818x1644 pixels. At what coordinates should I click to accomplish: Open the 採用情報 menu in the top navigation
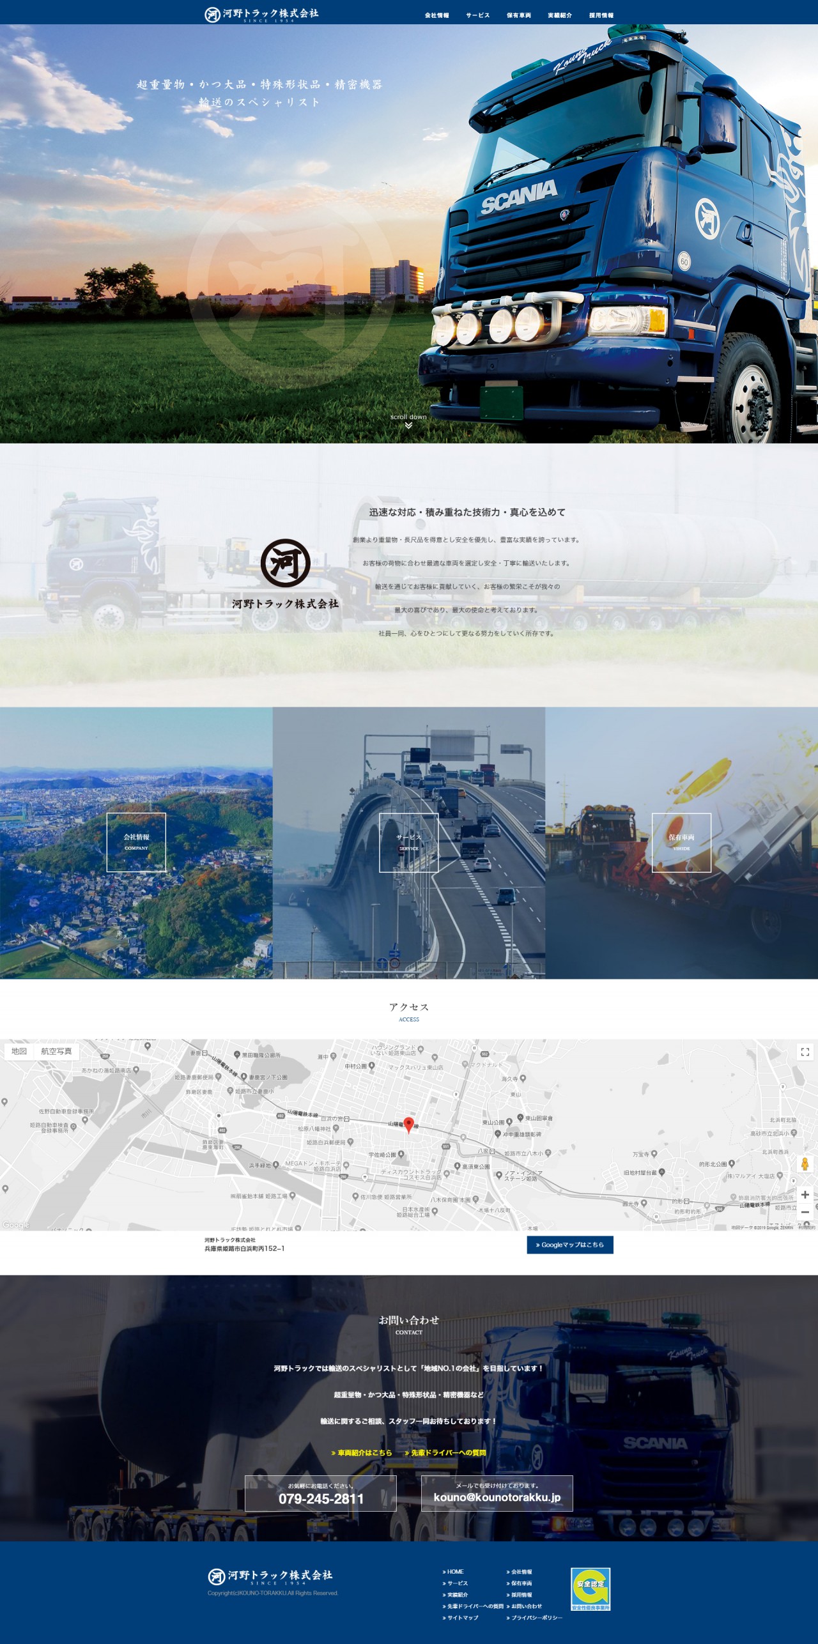coord(601,15)
